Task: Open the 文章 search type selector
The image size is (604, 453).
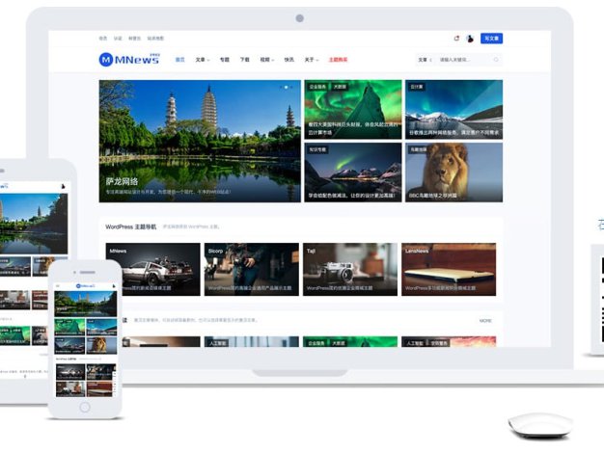Action: (x=425, y=60)
